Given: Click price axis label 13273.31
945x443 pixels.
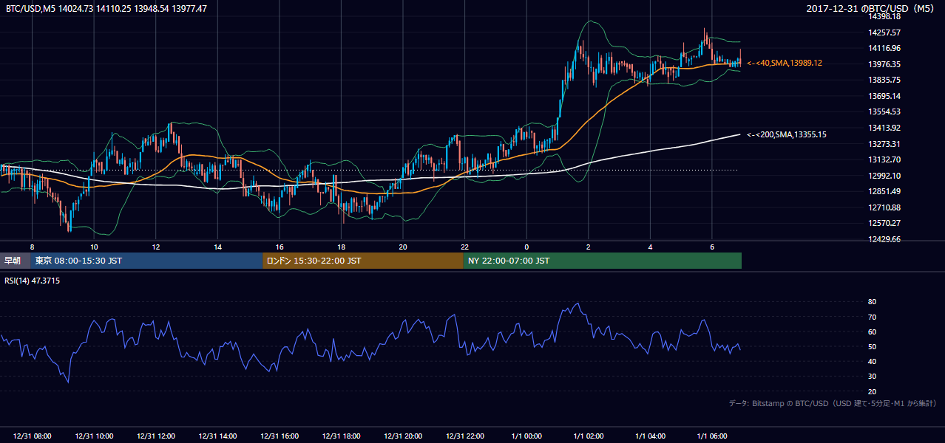Looking at the screenshot, I should pyautogui.click(x=884, y=143).
